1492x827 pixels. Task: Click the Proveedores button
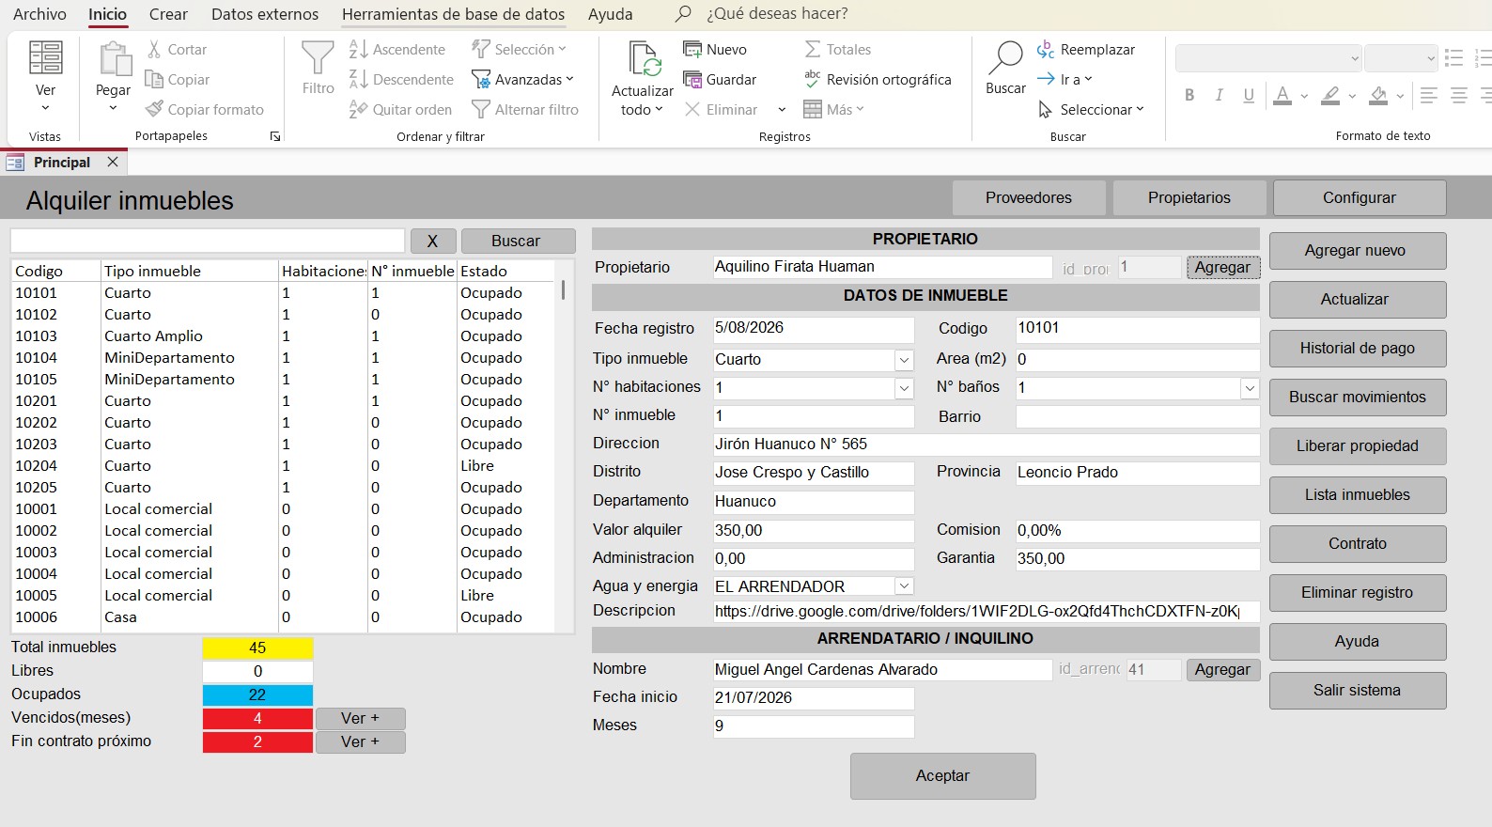[1029, 198]
